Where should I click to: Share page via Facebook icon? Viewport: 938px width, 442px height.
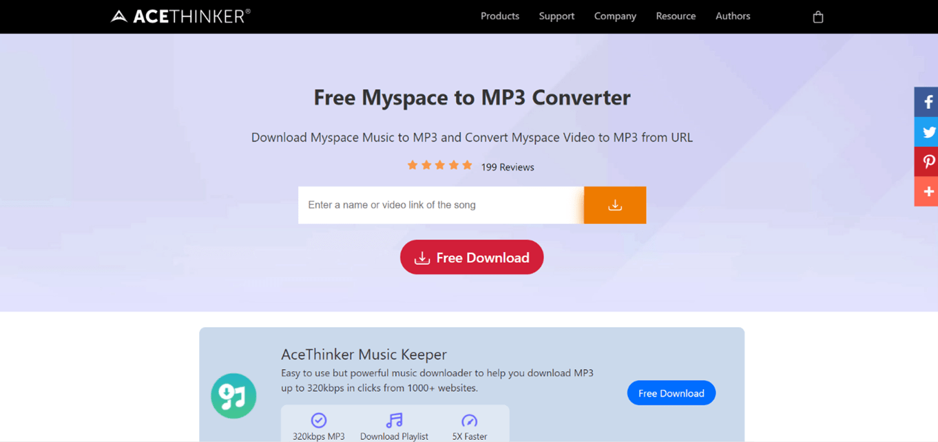[x=927, y=102]
